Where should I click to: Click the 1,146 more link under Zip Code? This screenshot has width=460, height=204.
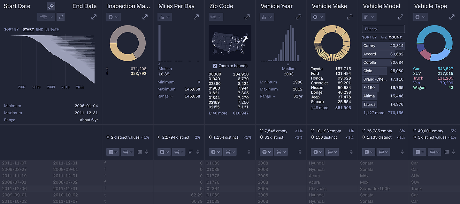point(218,113)
